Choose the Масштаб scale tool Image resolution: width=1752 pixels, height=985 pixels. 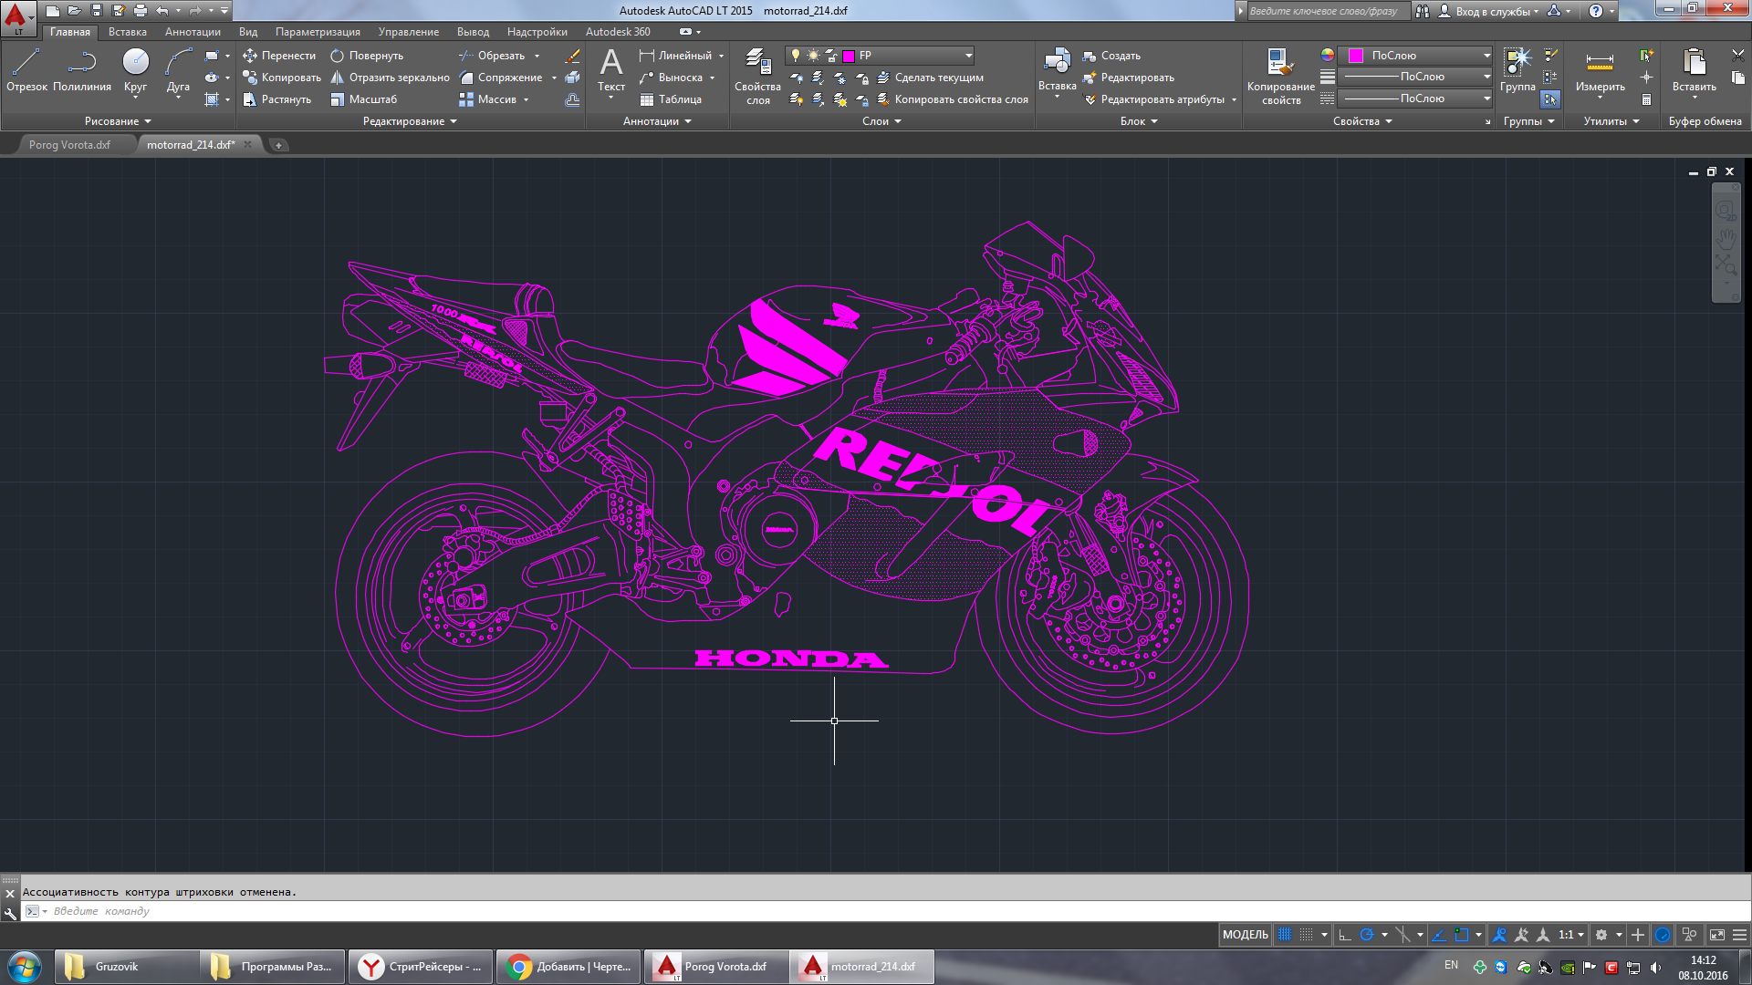(363, 99)
